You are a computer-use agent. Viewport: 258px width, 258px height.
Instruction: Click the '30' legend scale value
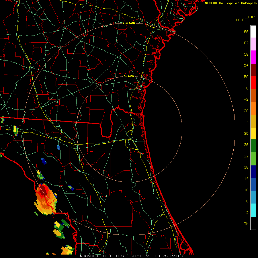click(x=246, y=133)
